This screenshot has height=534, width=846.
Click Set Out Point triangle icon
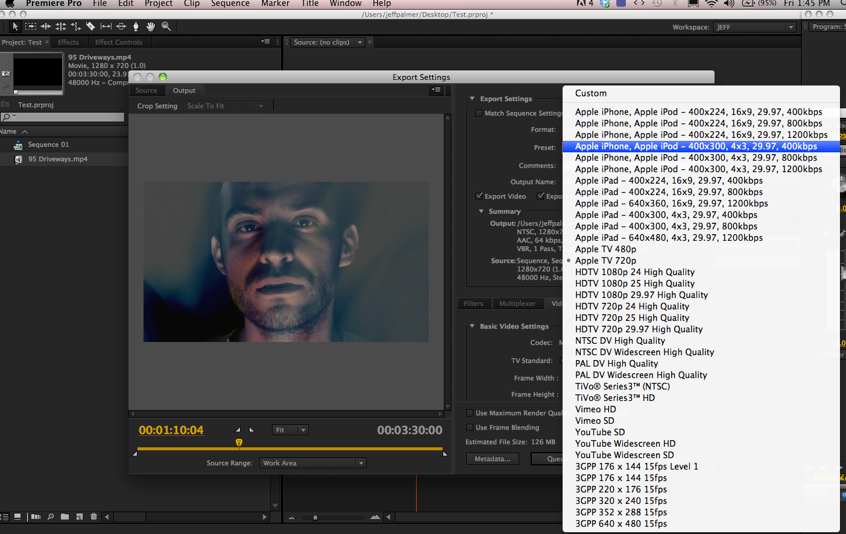[251, 430]
